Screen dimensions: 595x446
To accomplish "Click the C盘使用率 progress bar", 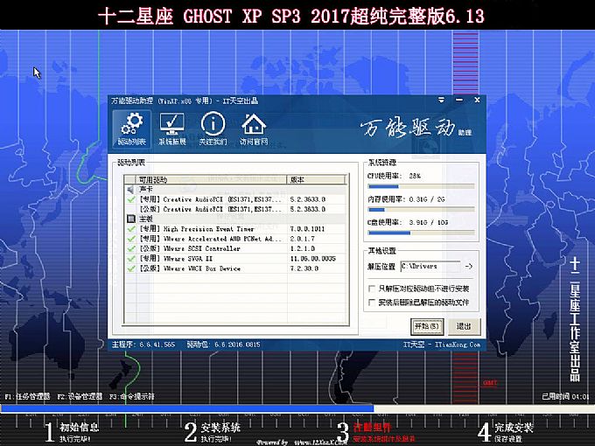I will [x=421, y=233].
